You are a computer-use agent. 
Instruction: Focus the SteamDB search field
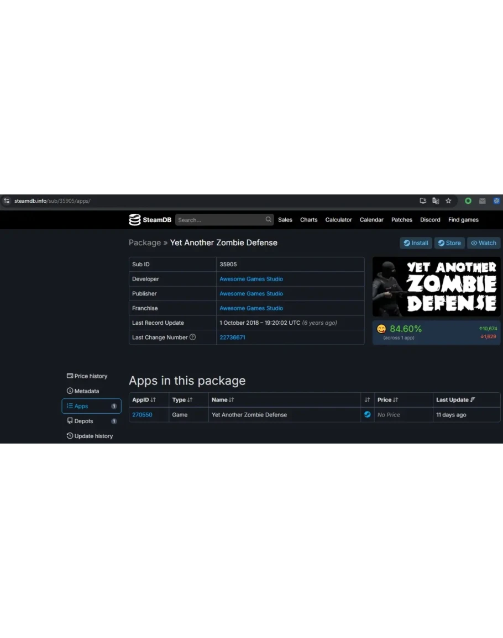(219, 220)
